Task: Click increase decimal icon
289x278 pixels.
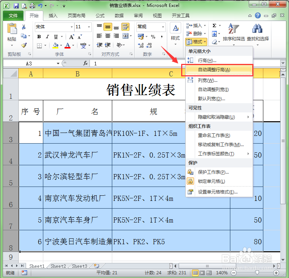Action: (140, 45)
